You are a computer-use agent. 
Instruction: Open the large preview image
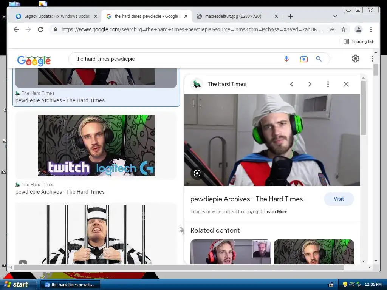pos(272,140)
